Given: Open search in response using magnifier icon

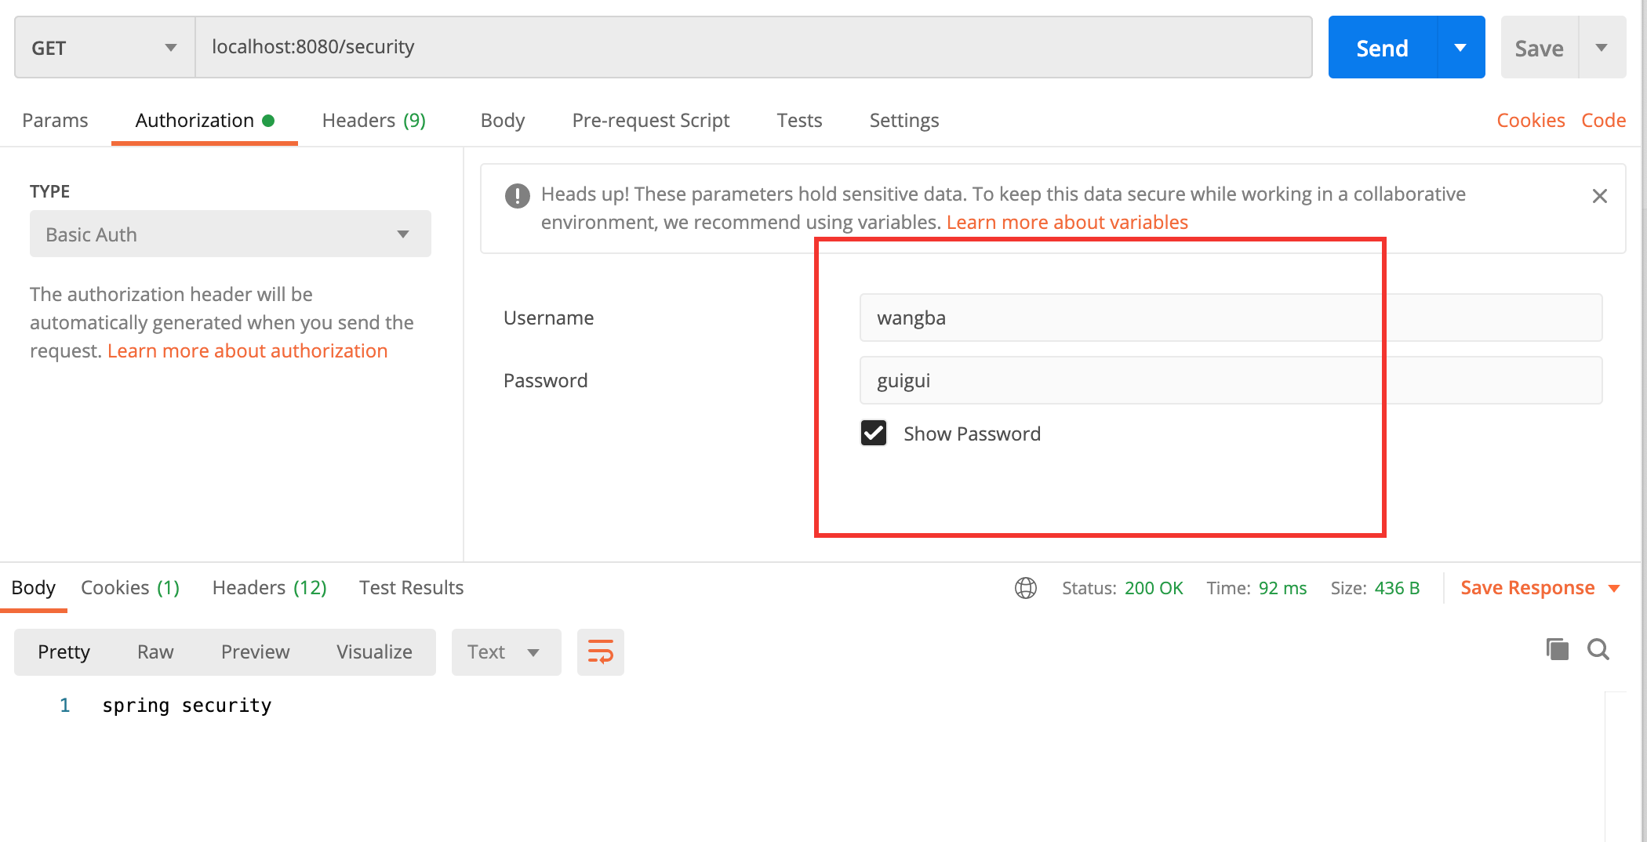Looking at the screenshot, I should (1598, 649).
